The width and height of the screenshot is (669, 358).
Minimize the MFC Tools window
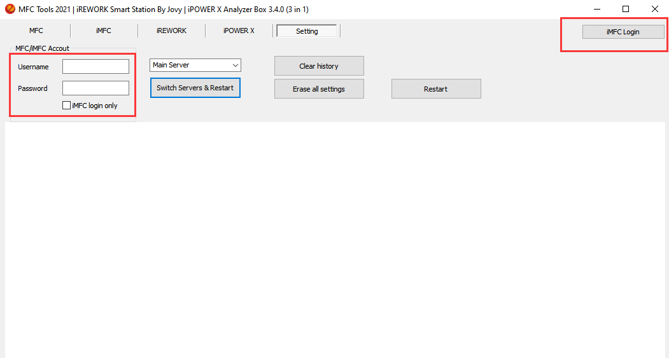[x=596, y=9]
